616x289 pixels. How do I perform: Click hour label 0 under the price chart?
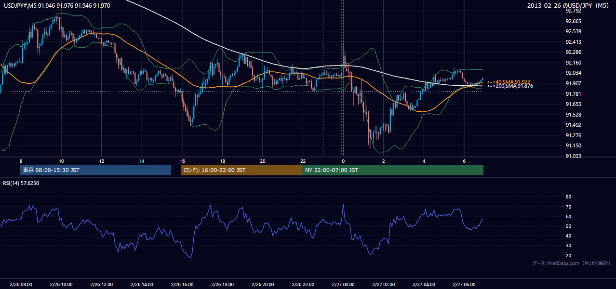point(343,161)
